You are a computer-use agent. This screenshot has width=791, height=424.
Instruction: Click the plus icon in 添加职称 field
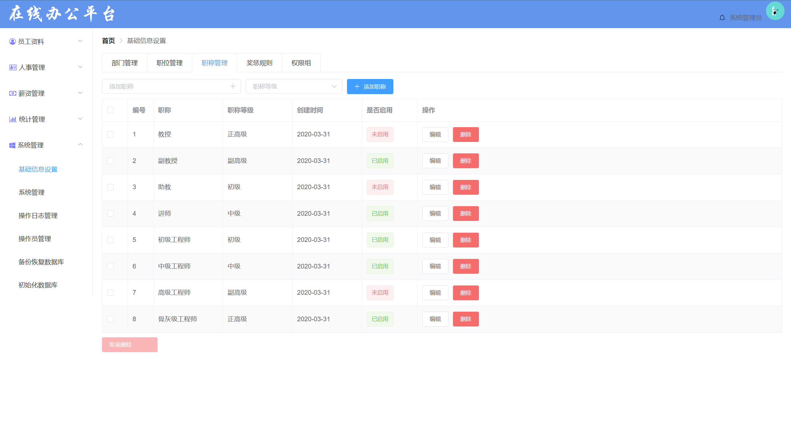point(233,86)
